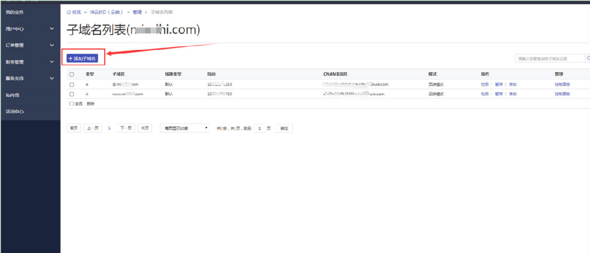Click 修改 link in the first row
590x253 pixels.
coord(512,84)
